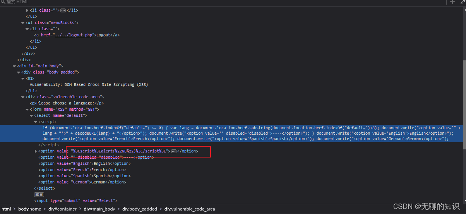Click the Logout text in the anchor row
Screen dimensions: 466x214
[103, 35]
